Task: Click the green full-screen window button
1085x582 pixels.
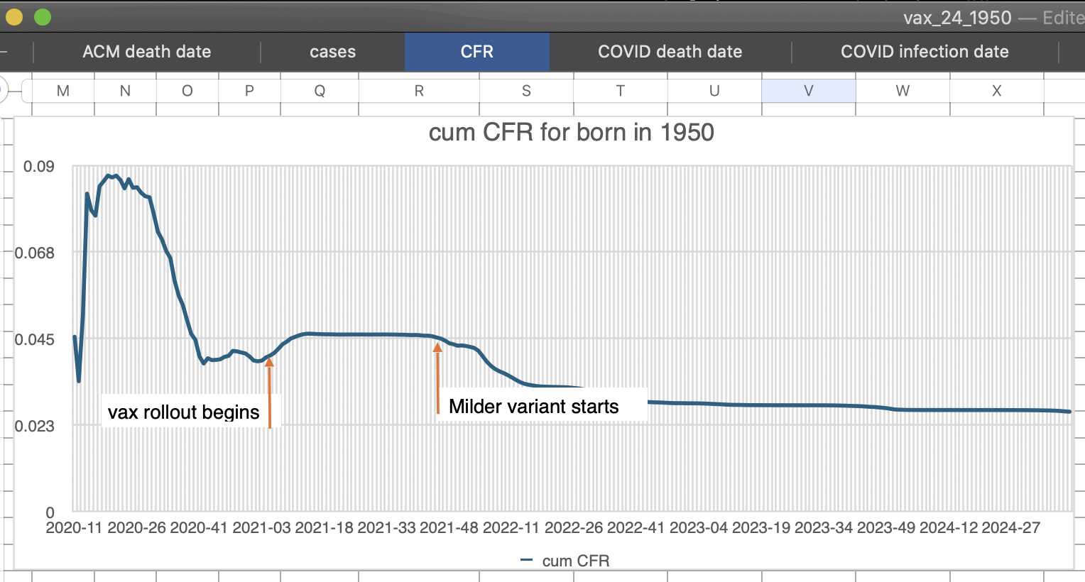Action: click(43, 17)
